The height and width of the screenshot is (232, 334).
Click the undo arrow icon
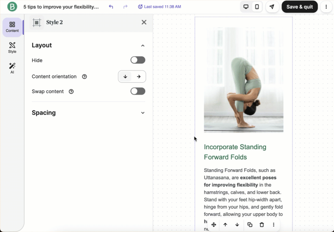click(111, 7)
